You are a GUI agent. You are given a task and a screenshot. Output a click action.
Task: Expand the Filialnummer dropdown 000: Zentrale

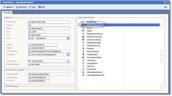point(68,61)
